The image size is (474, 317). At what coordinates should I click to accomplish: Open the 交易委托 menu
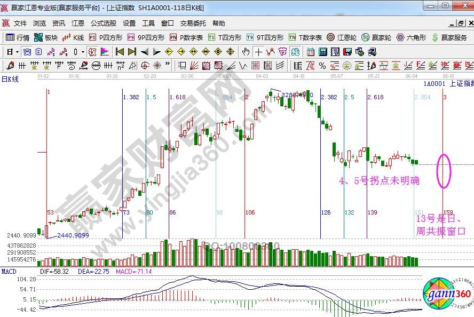pyautogui.click(x=193, y=23)
